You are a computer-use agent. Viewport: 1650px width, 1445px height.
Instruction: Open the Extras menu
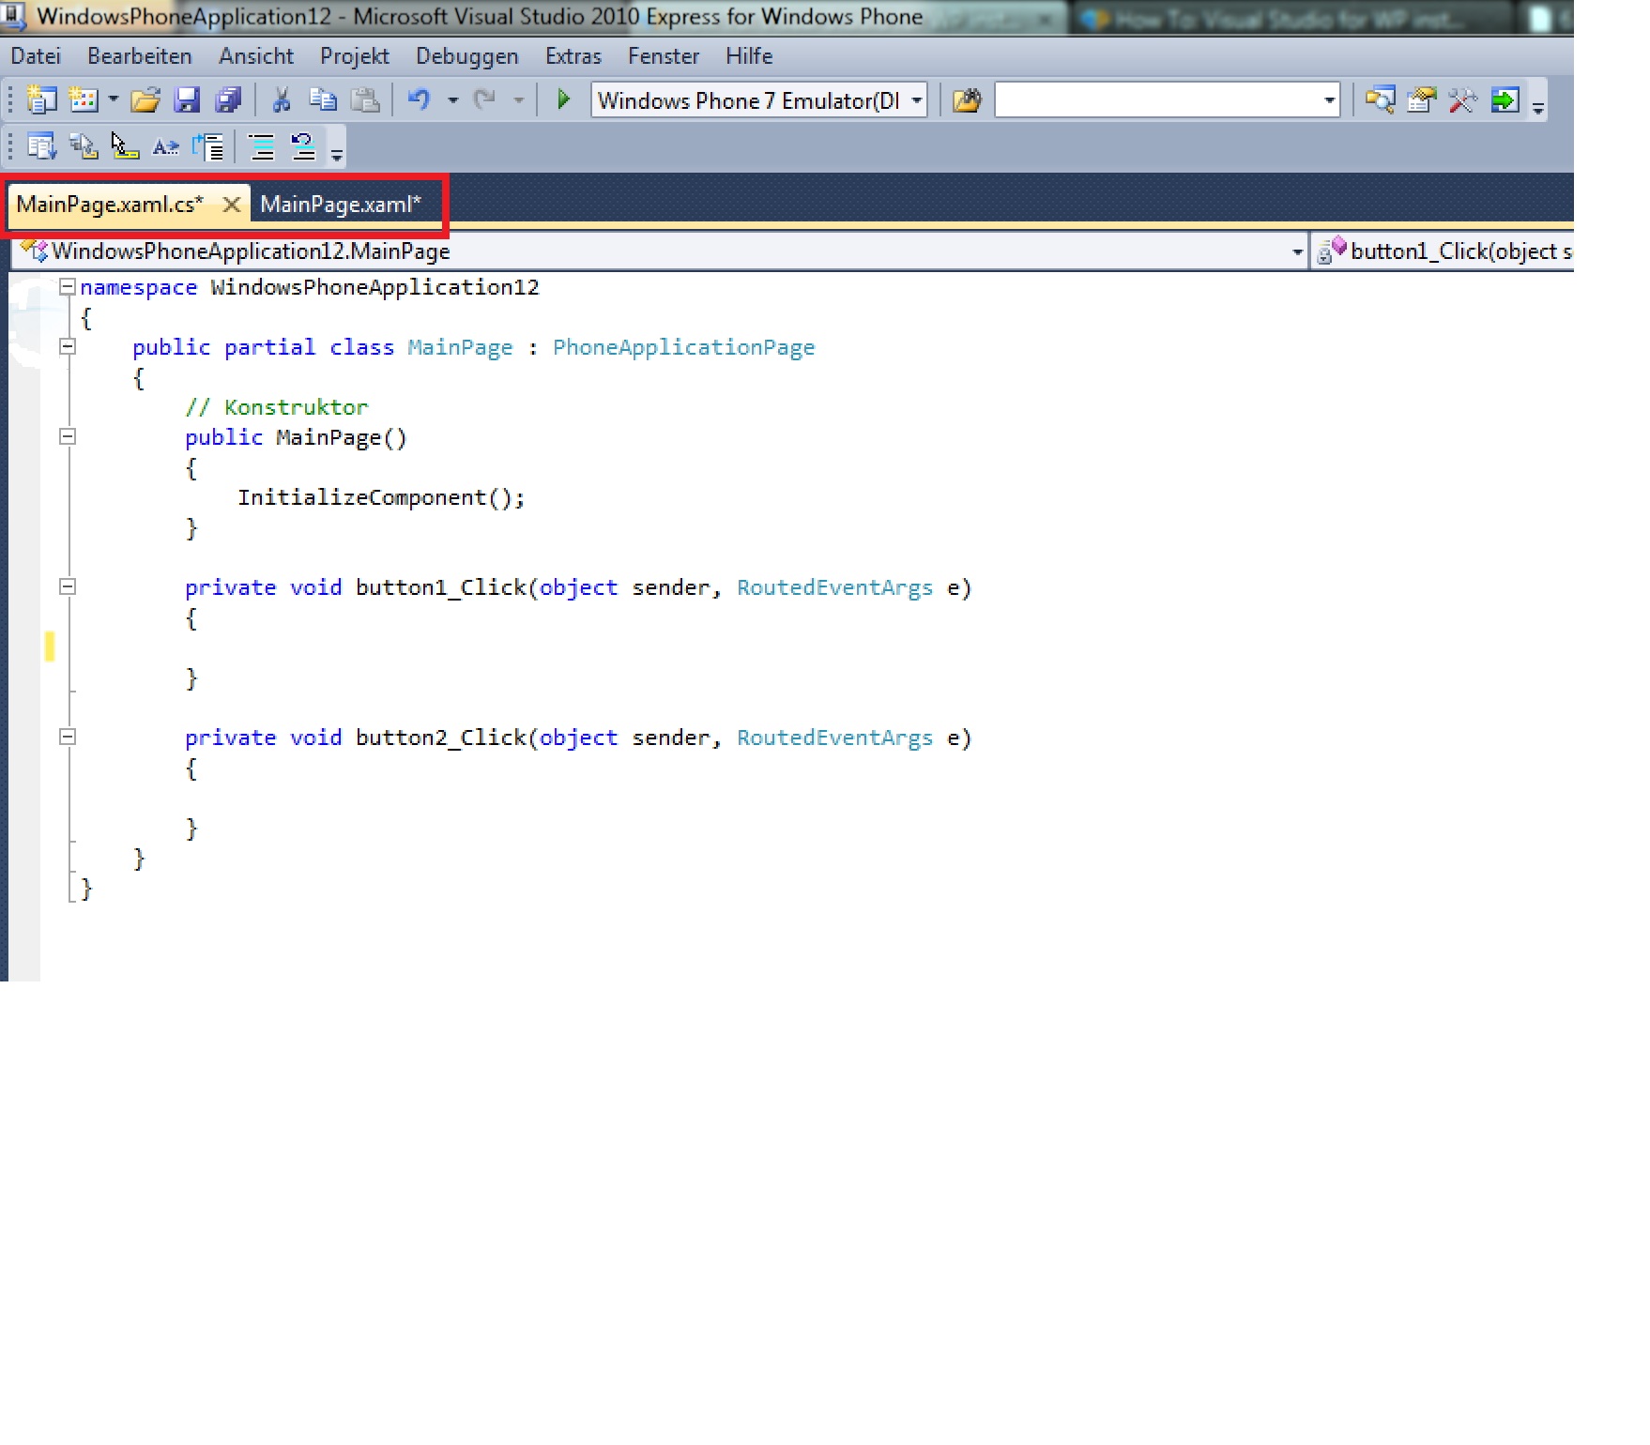tap(573, 56)
